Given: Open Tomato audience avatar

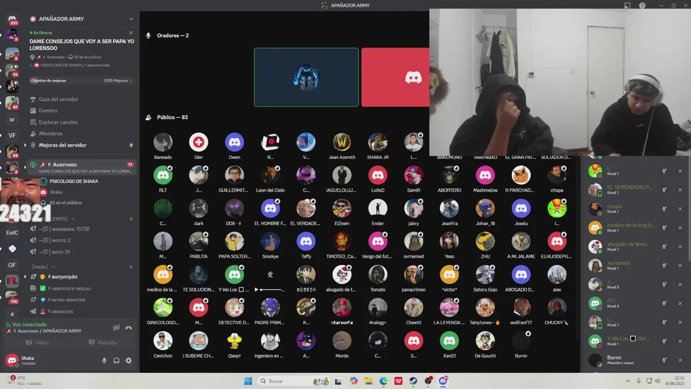Looking at the screenshot, I should tap(378, 274).
